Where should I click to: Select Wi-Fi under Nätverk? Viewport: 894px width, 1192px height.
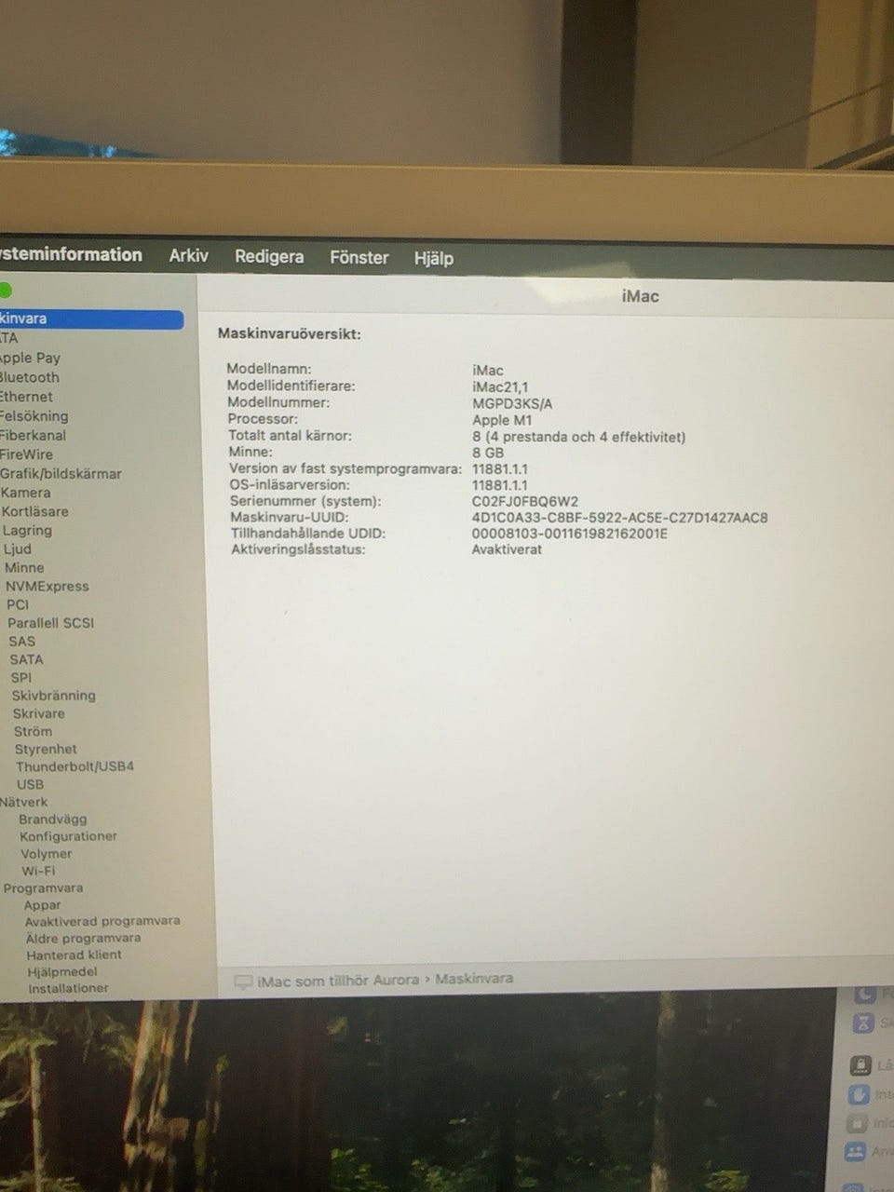(x=38, y=871)
